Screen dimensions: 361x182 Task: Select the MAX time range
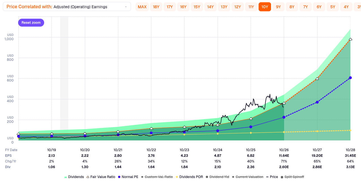142,7
